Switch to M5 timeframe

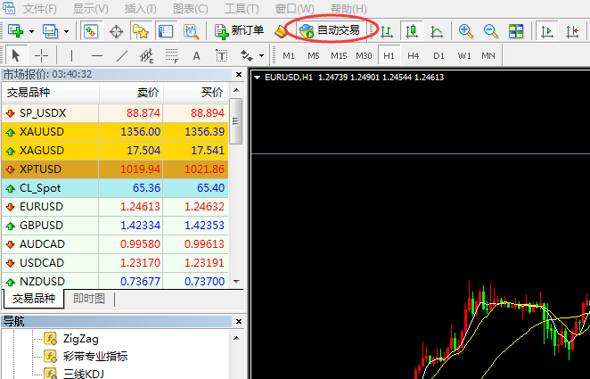[x=313, y=55]
